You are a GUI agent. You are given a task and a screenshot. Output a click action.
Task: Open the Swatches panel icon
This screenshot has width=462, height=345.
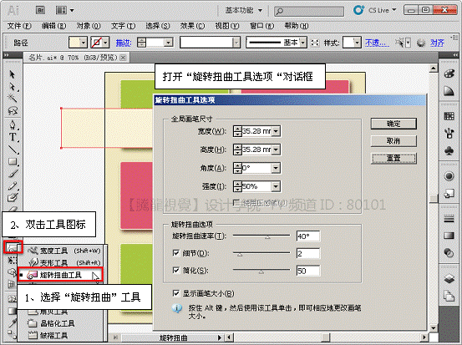(x=449, y=116)
